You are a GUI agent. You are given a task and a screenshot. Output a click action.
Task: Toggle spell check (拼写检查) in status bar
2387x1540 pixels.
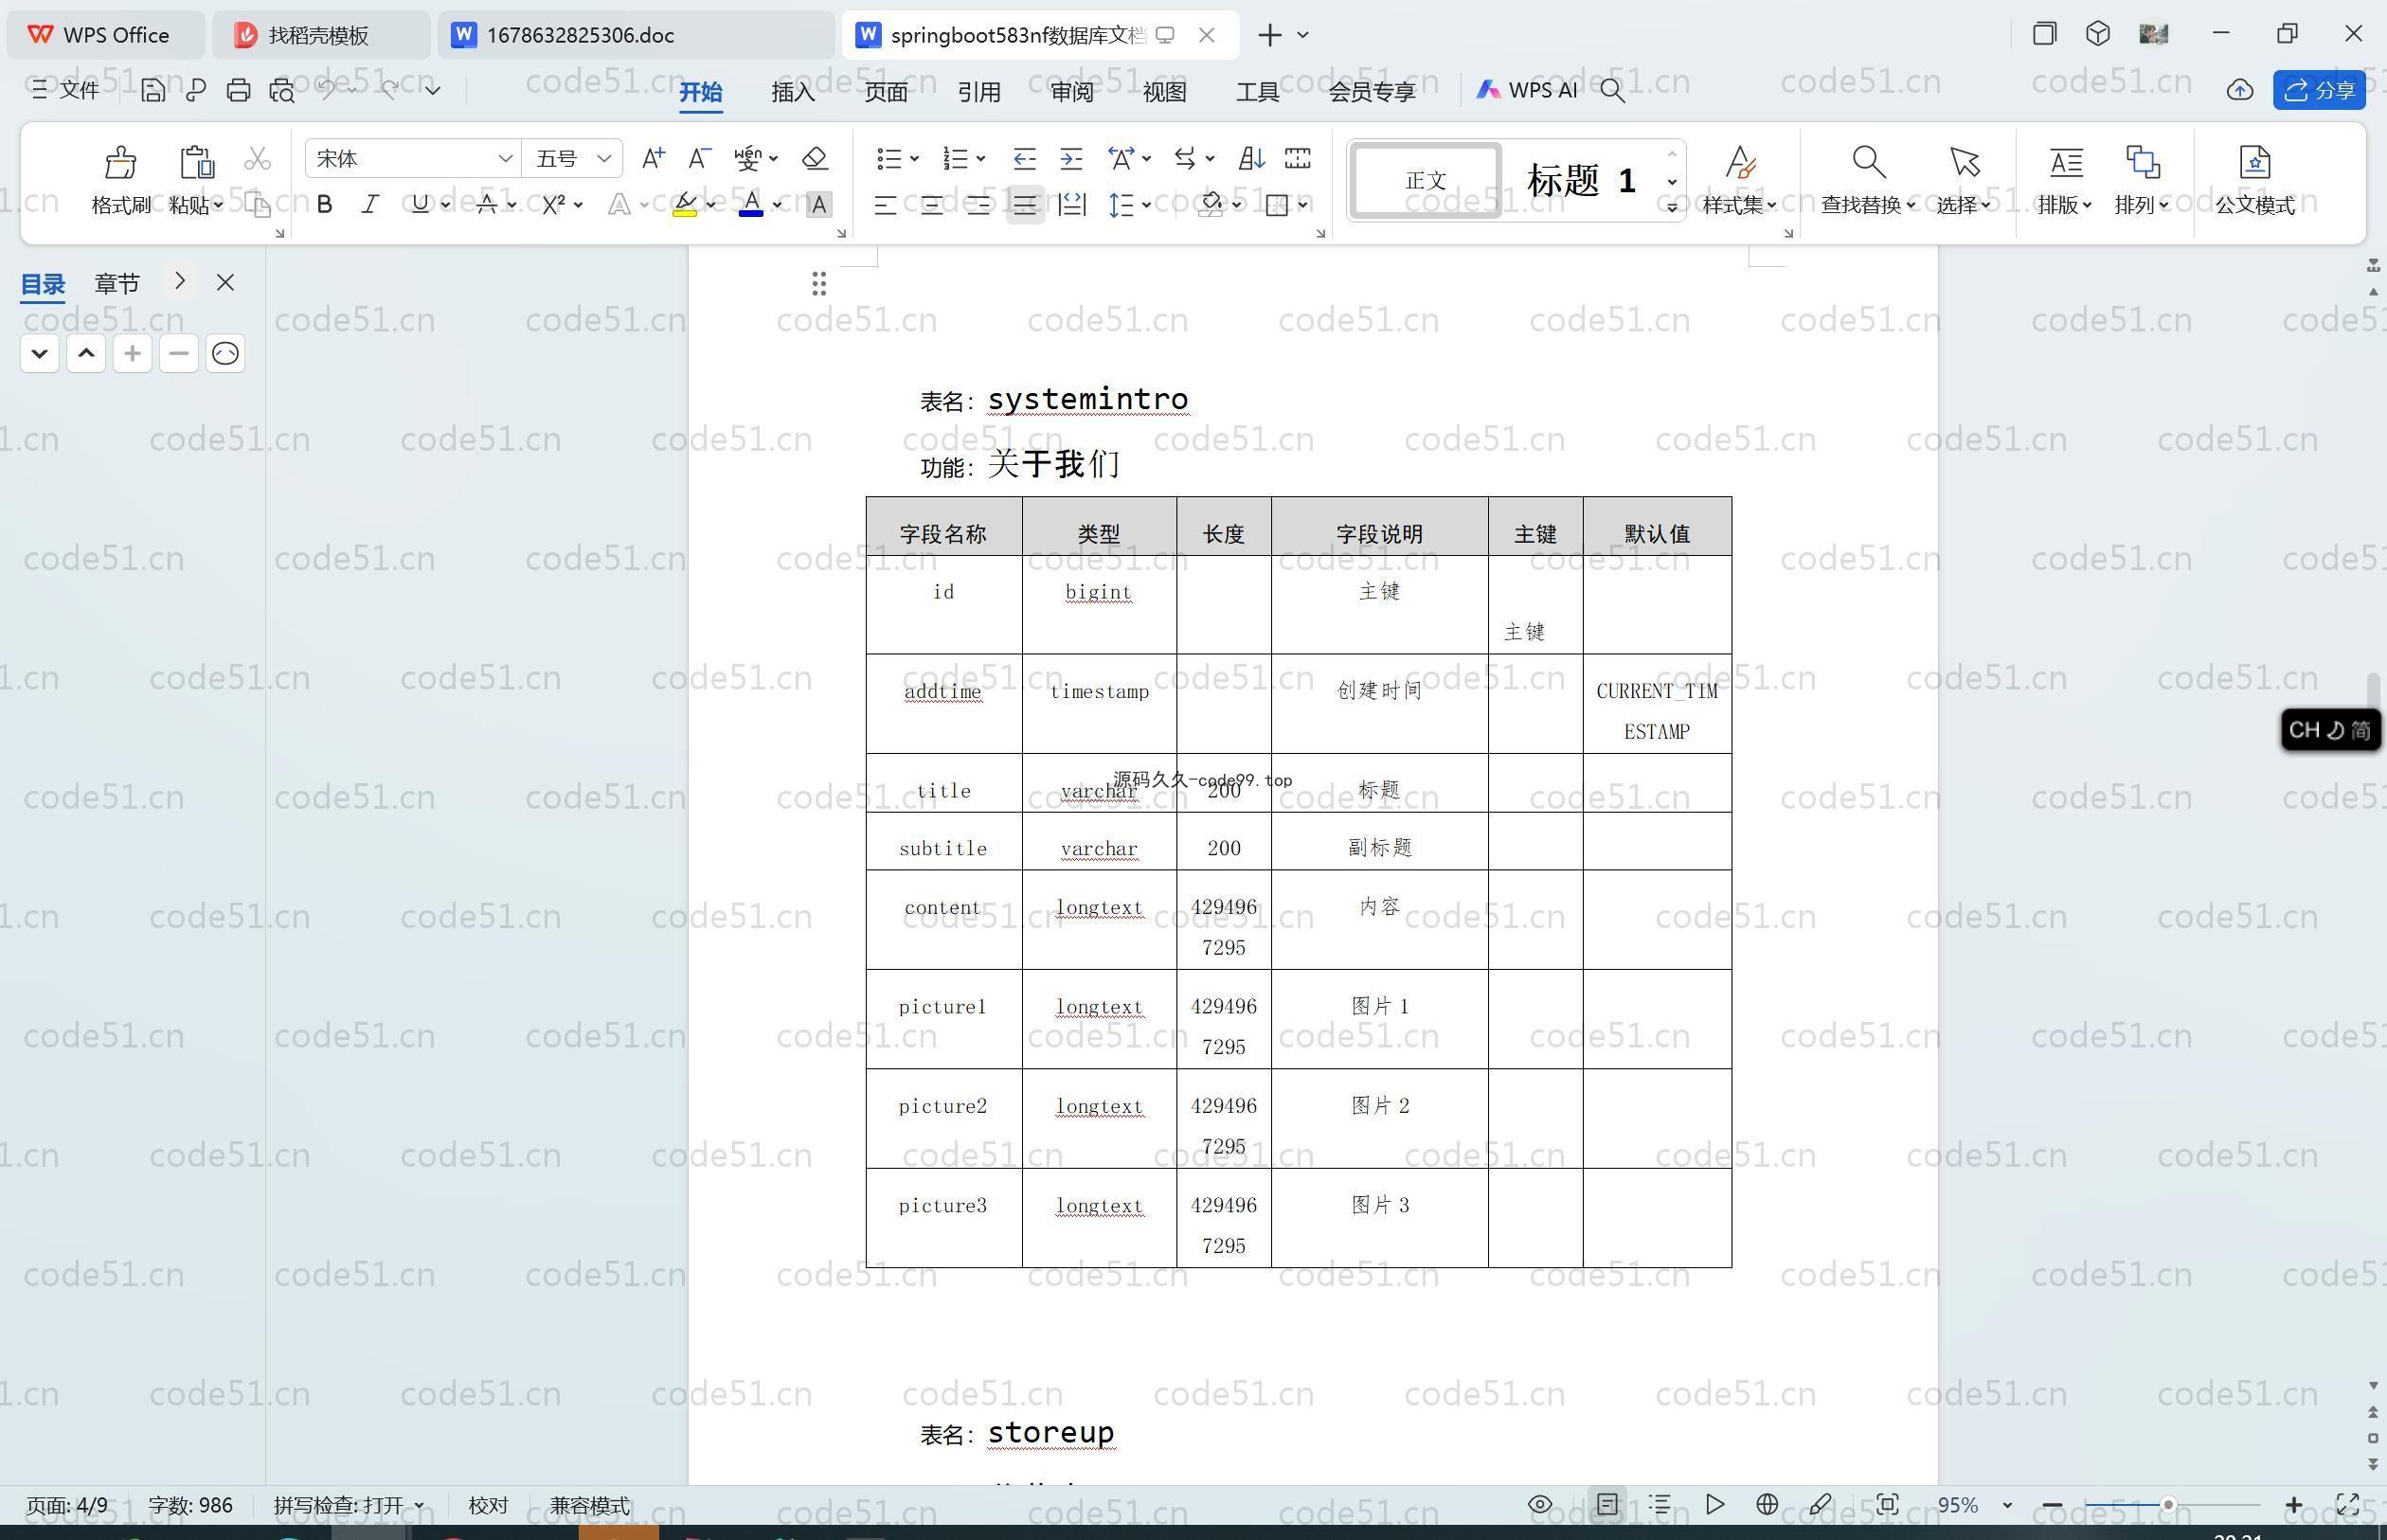(x=349, y=1505)
